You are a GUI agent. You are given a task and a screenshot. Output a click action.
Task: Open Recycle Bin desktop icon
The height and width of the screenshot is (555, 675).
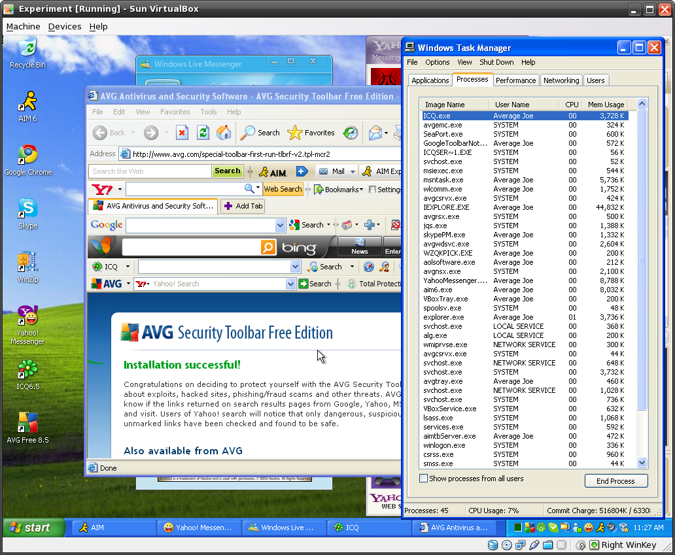click(27, 54)
